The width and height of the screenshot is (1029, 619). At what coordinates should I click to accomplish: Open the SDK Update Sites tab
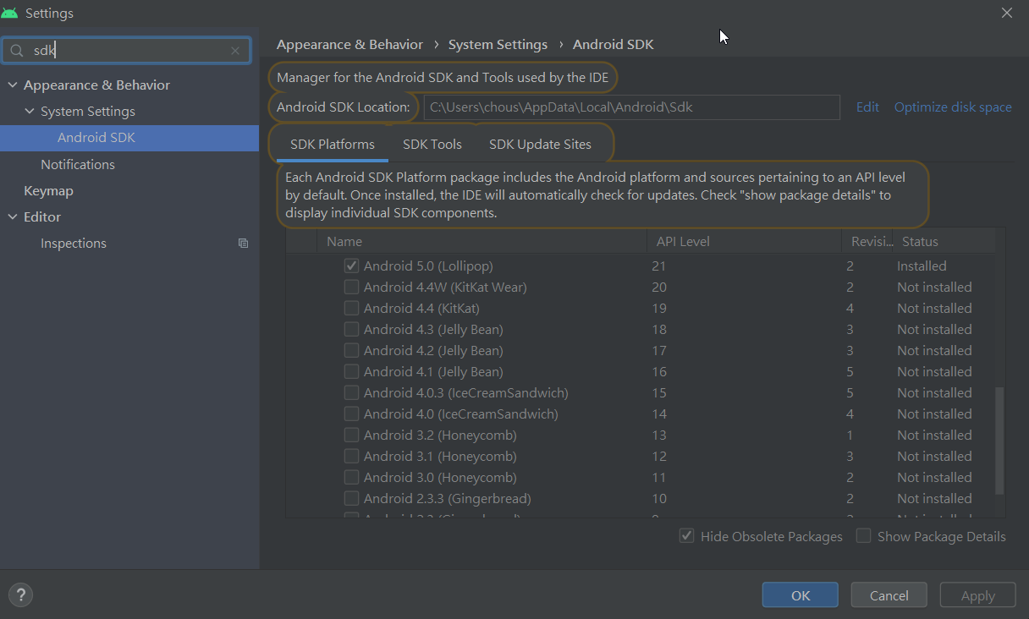540,144
